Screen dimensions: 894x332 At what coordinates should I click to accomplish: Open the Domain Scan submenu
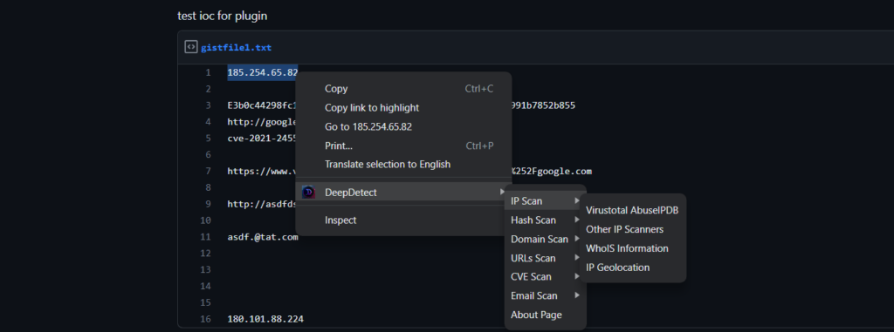pos(545,239)
